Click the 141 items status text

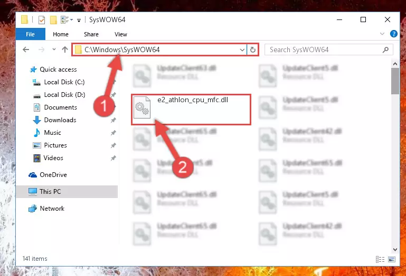35,259
